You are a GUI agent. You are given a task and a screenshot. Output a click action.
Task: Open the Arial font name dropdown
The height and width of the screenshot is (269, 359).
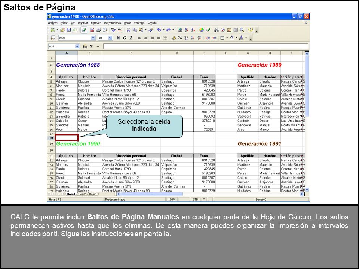[x=93, y=38]
